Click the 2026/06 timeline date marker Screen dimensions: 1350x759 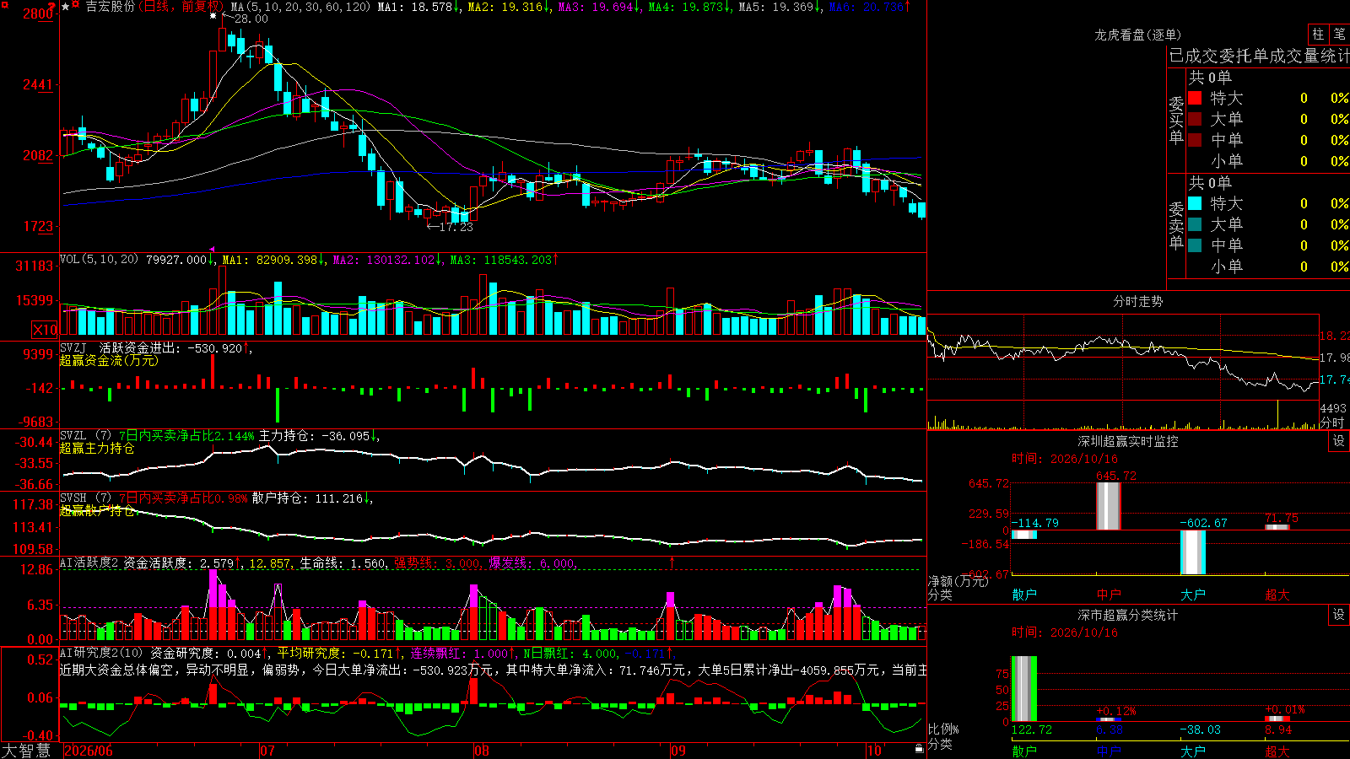tap(89, 751)
